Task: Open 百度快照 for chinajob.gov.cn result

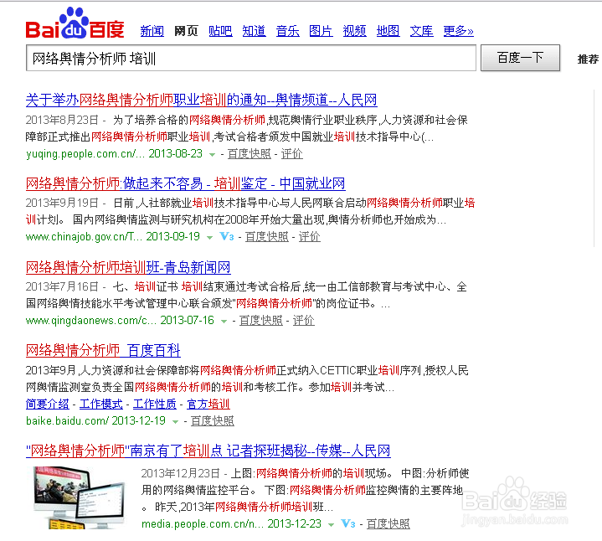Action: click(267, 236)
